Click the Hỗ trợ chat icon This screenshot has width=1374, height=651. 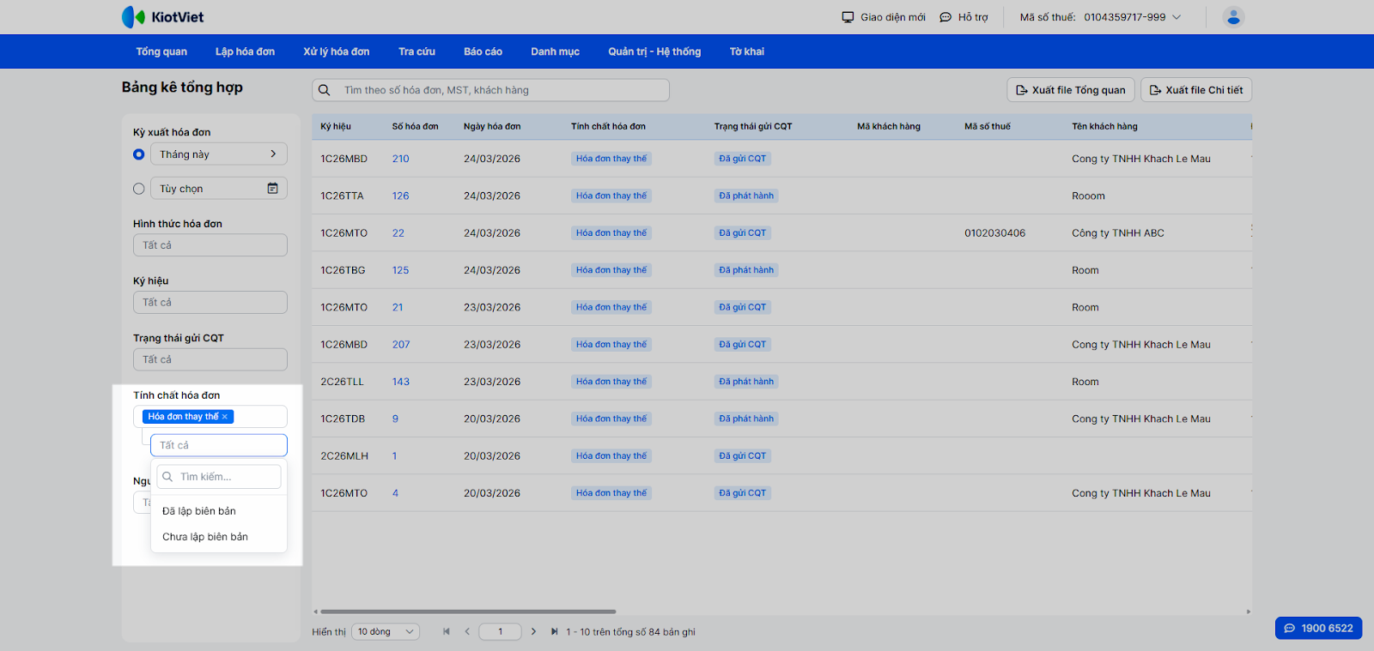pos(945,17)
